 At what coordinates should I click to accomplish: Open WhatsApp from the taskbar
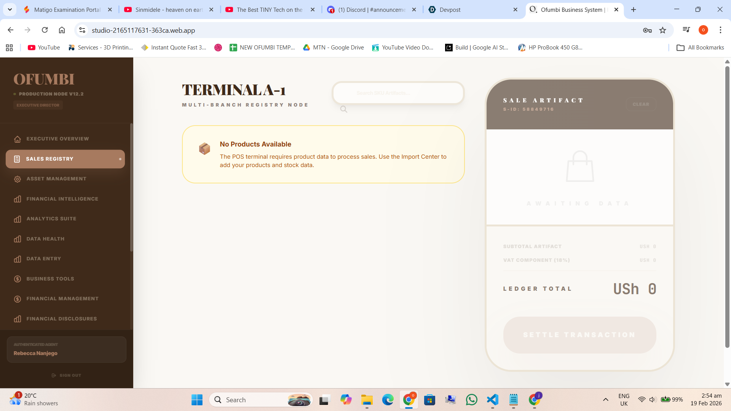(x=471, y=400)
